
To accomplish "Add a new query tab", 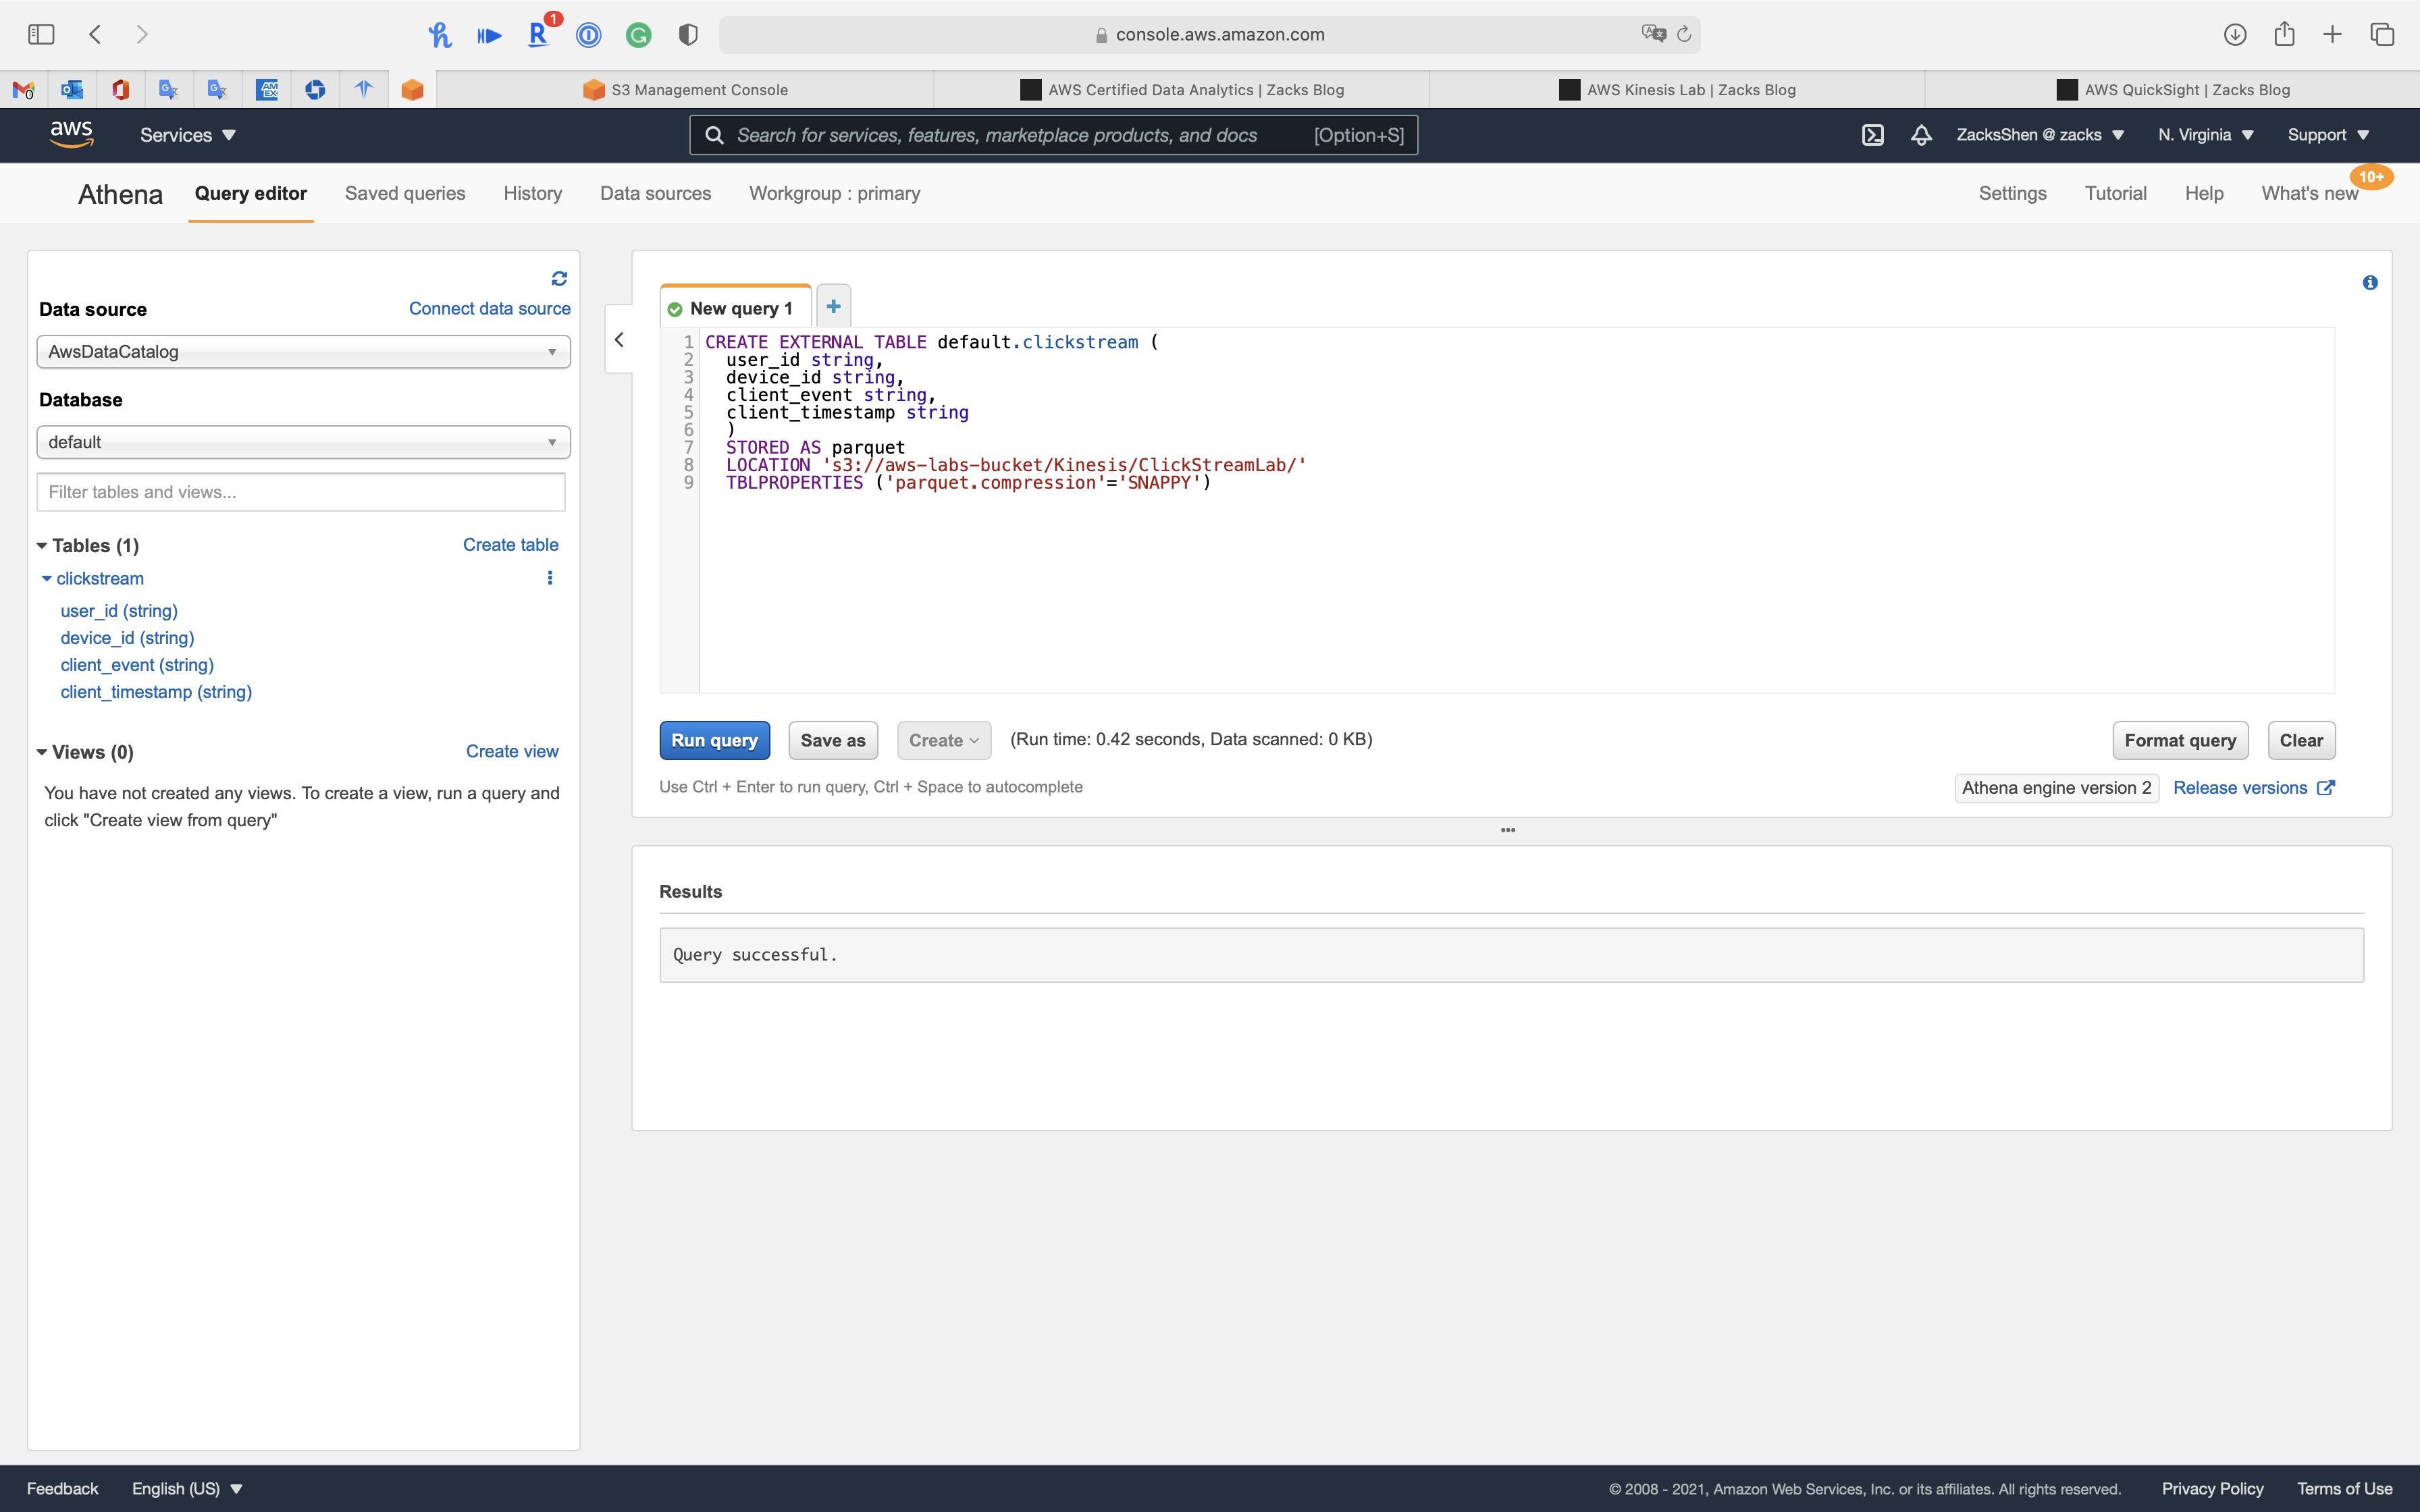I will (833, 307).
